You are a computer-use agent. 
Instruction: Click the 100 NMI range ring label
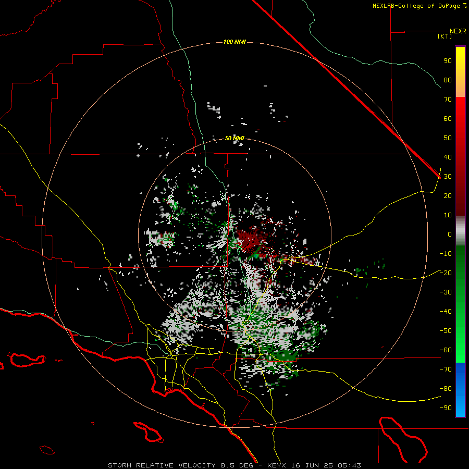[234, 42]
